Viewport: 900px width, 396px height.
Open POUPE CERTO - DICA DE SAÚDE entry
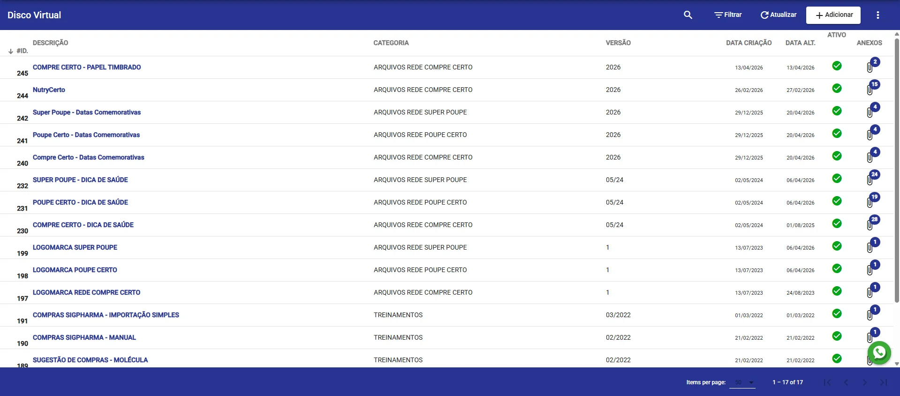80,202
